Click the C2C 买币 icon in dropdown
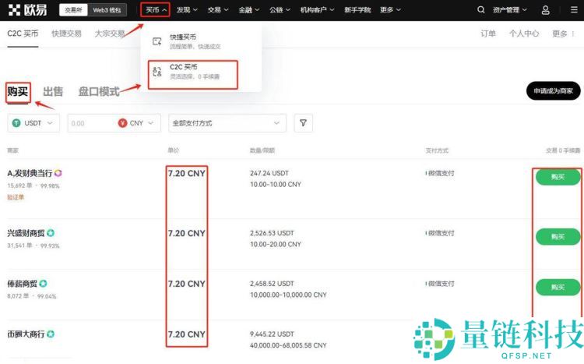 tap(157, 71)
